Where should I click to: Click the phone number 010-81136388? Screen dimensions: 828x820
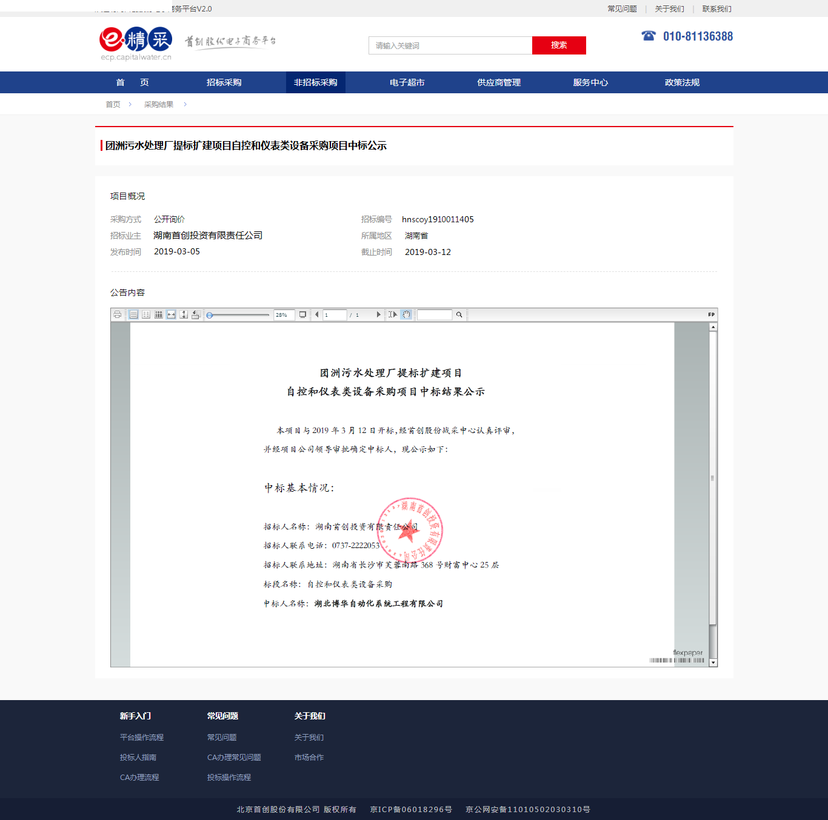point(698,36)
